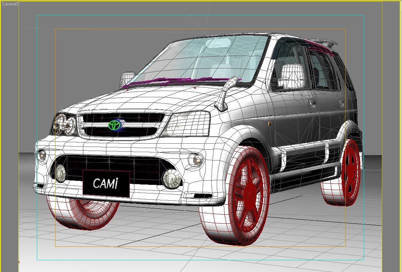The height and width of the screenshot is (272, 402).
Task: Select the round fog light left of the plate
Action: coord(60,173)
